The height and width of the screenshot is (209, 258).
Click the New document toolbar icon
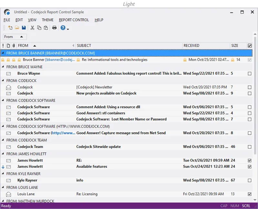(x=10, y=28)
